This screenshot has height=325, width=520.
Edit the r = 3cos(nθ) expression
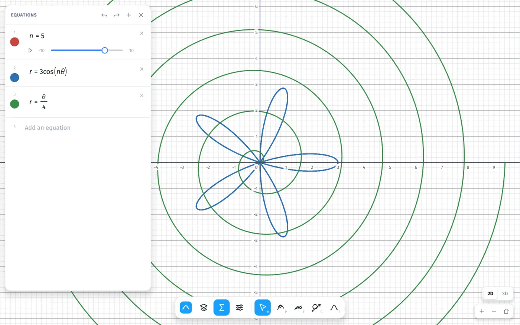(x=48, y=72)
